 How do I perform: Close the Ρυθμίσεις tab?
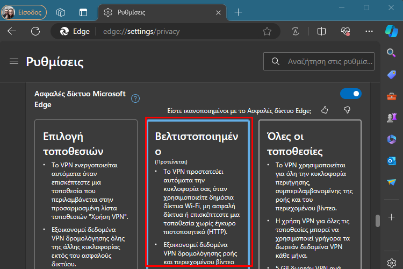click(218, 12)
